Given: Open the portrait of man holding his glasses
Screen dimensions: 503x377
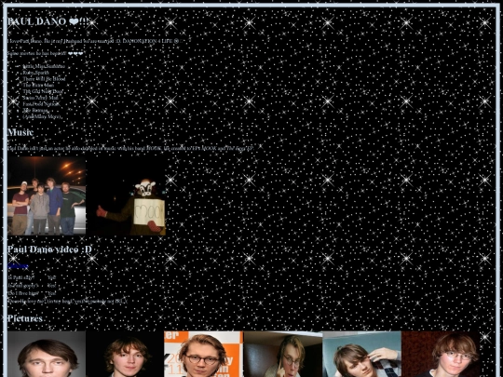Looking at the screenshot, I should coord(283,354).
